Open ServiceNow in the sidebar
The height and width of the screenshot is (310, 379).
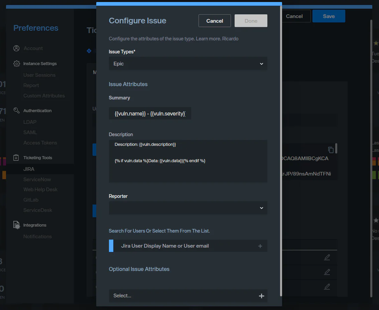pyautogui.click(x=37, y=180)
